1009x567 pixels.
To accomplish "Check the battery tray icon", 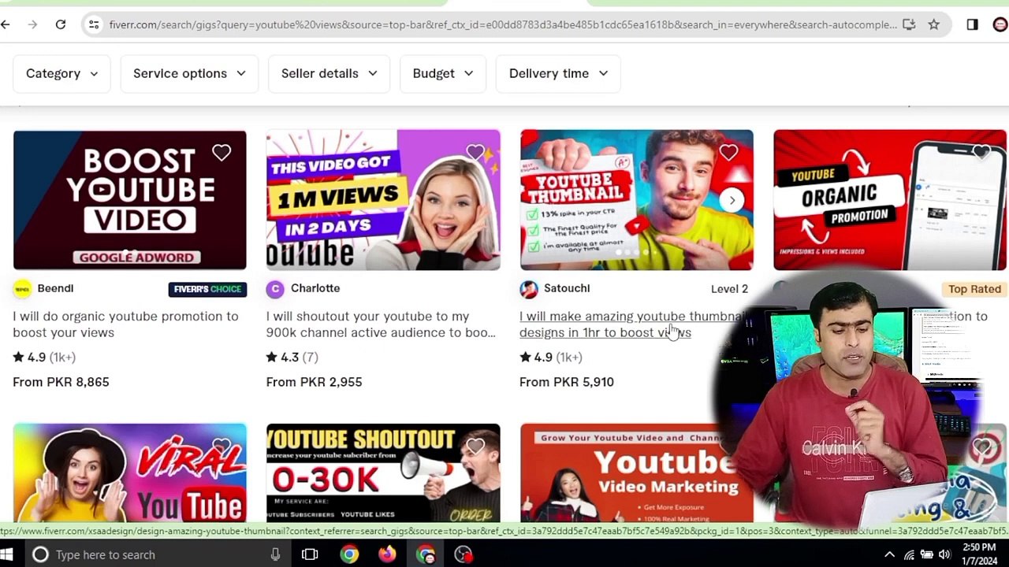I will point(927,554).
